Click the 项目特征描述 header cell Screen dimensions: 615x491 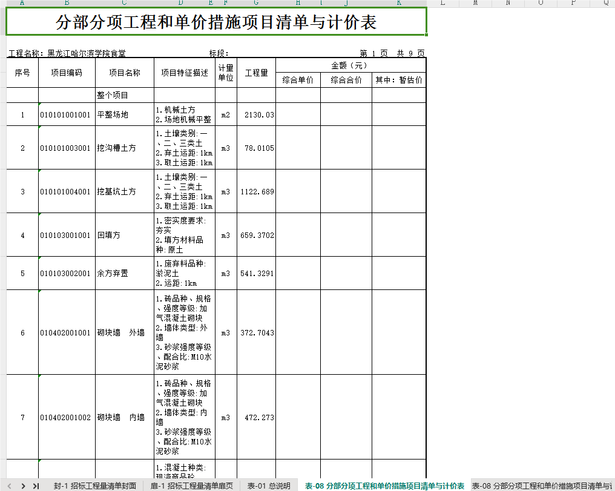click(x=185, y=73)
